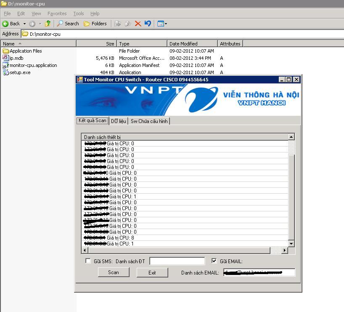Switch to the Dữ liệu tab
The image size is (344, 312).
click(118, 121)
